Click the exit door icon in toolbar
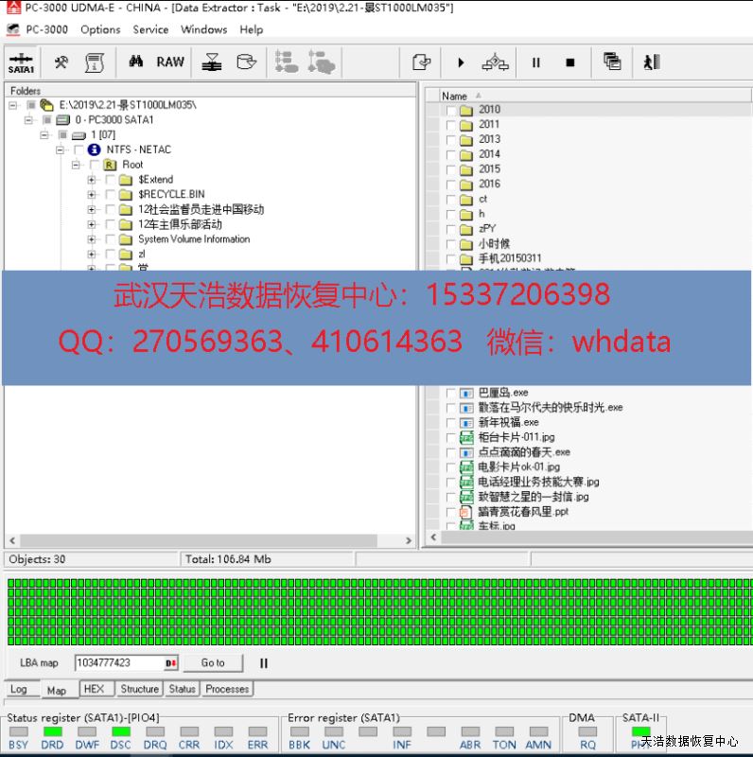 click(652, 62)
